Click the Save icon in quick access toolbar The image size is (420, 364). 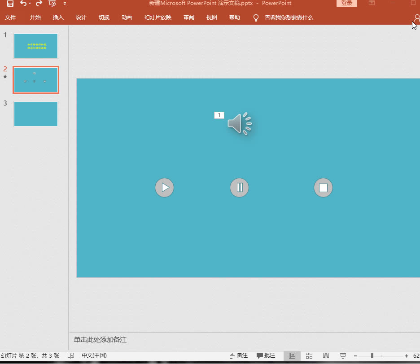coord(10,4)
